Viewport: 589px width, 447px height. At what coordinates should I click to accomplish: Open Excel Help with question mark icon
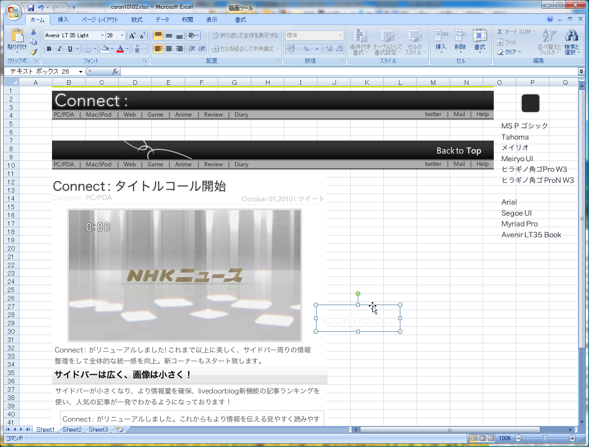[x=550, y=19]
